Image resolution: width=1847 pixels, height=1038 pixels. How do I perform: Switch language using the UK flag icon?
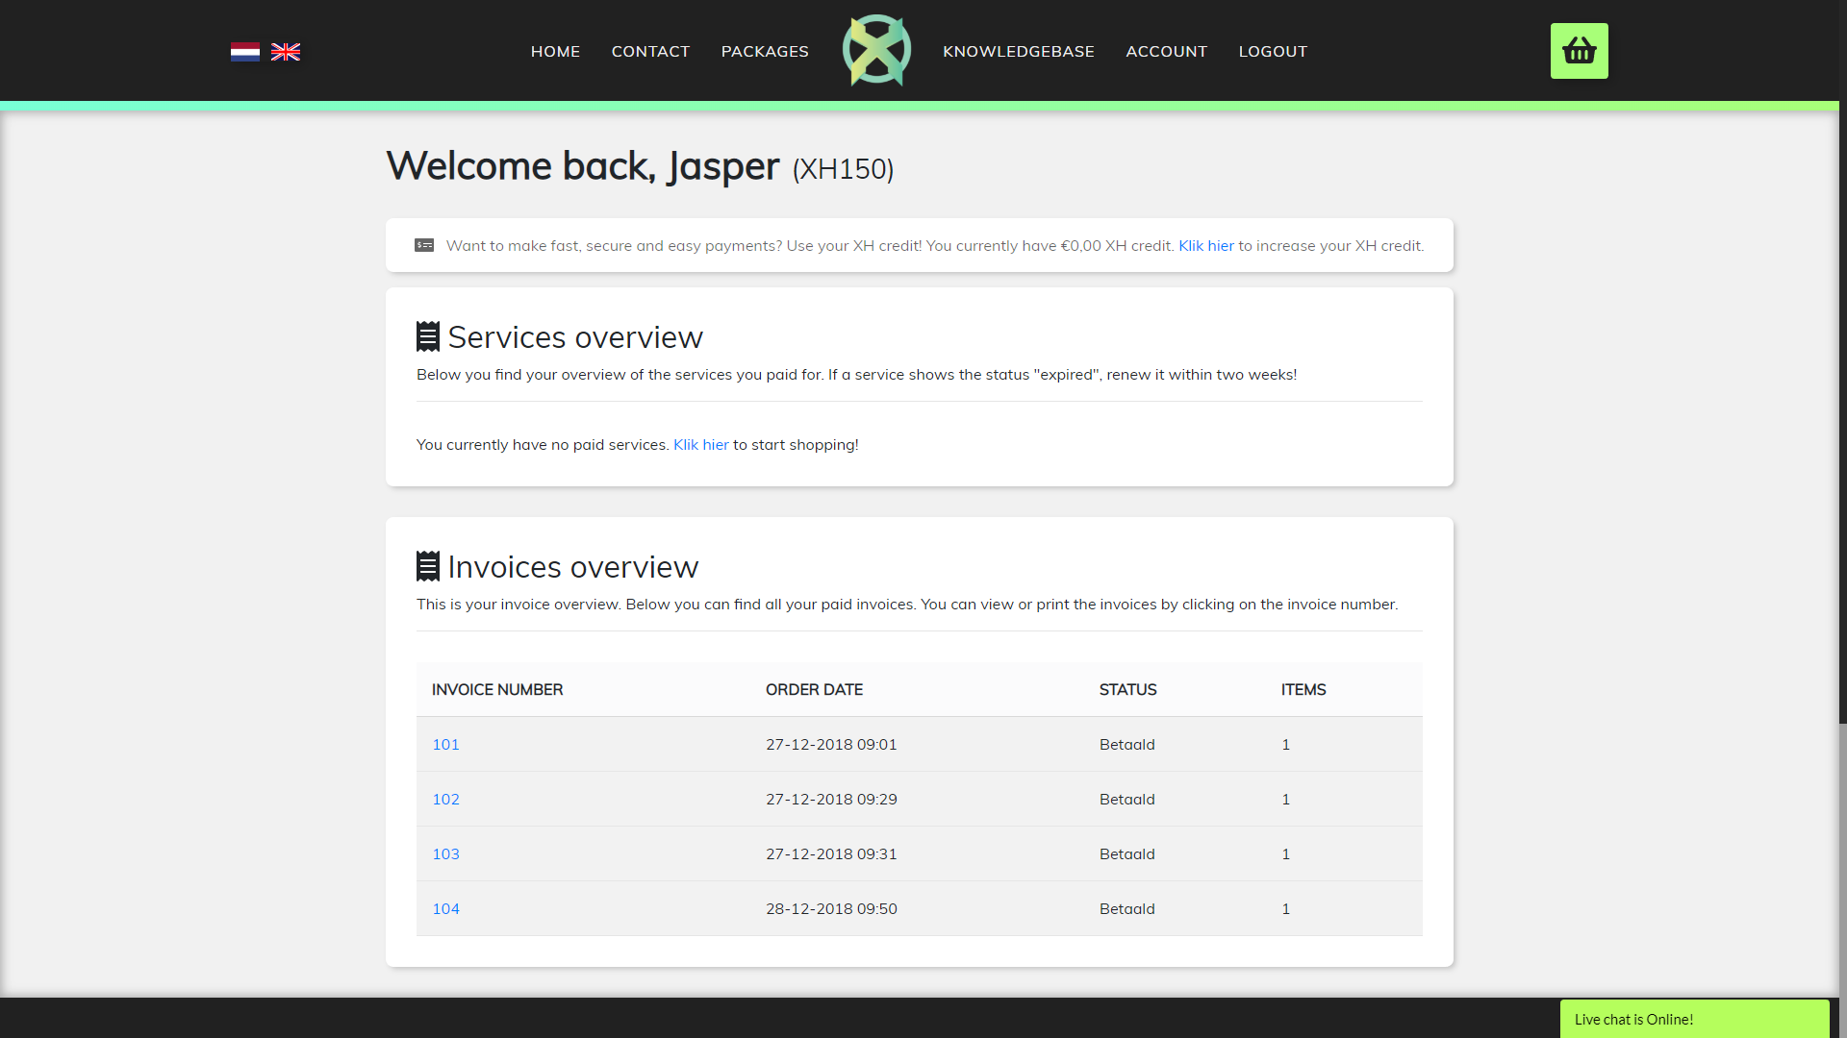coord(286,52)
